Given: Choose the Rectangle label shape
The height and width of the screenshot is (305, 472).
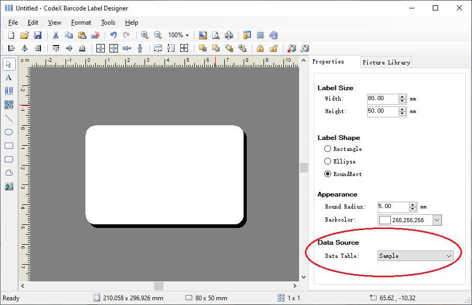Looking at the screenshot, I should (x=343, y=149).
